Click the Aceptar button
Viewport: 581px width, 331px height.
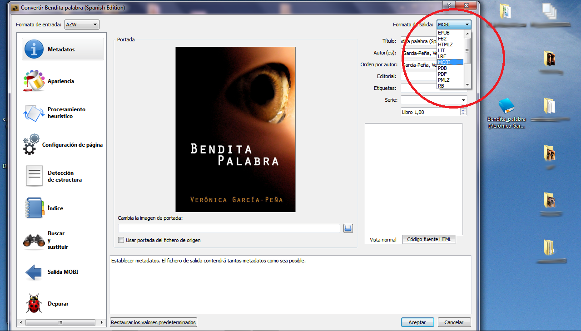[x=417, y=322]
